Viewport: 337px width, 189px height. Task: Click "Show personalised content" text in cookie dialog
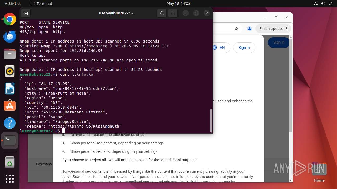(x=117, y=143)
